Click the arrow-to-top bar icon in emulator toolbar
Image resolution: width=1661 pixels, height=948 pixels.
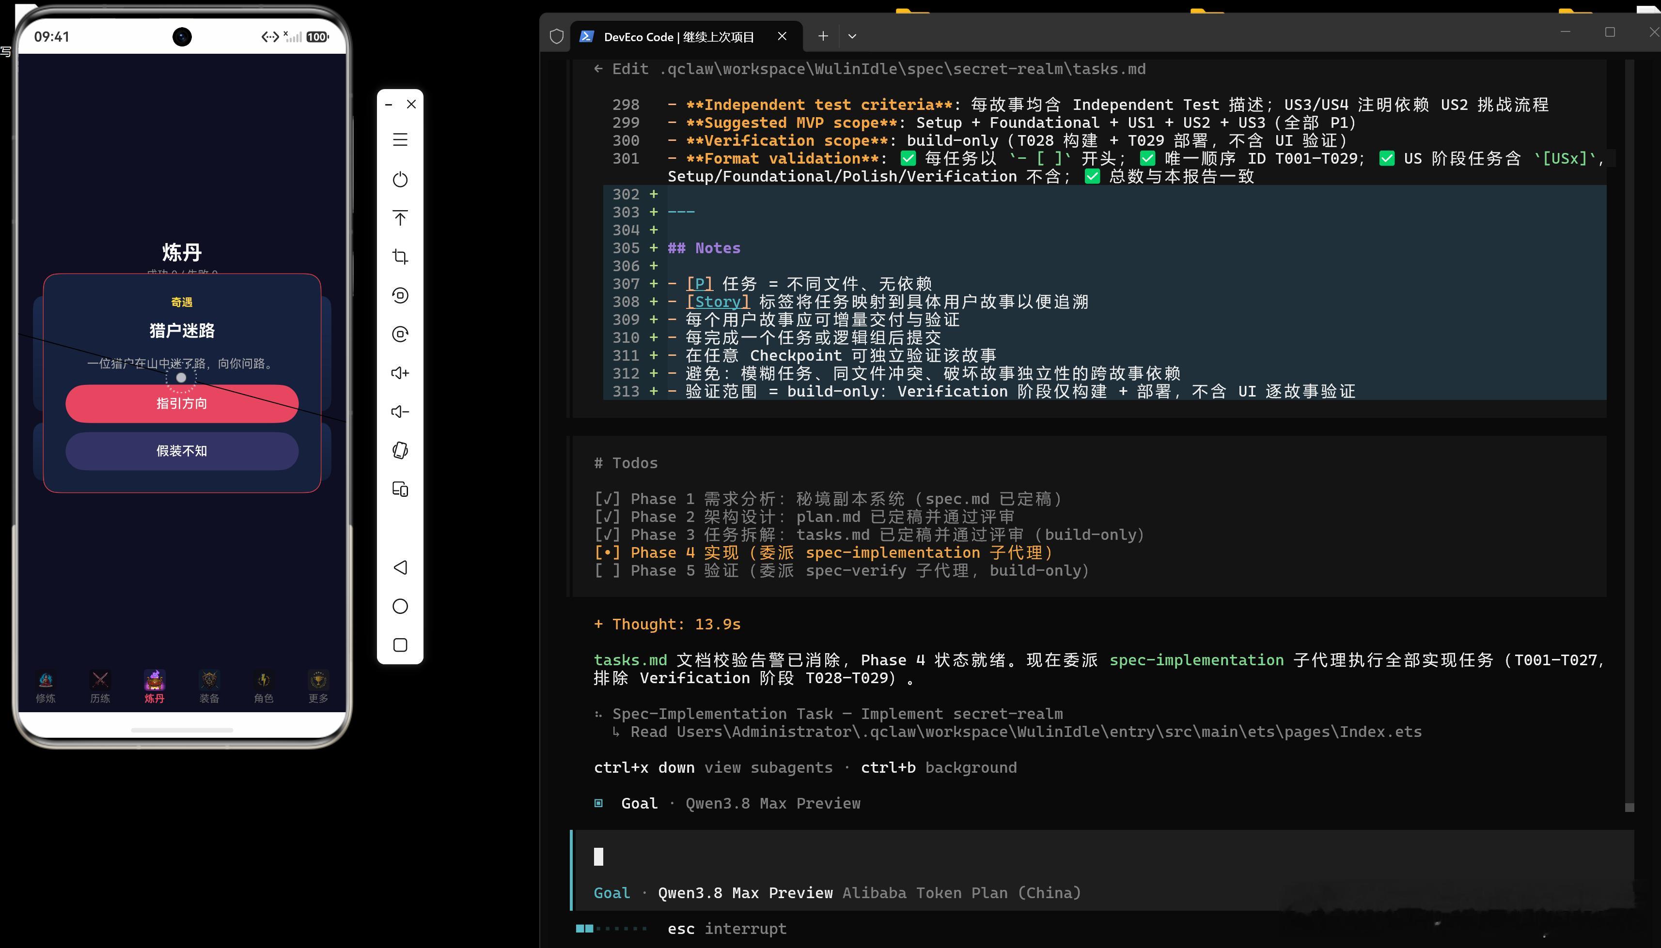point(400,217)
